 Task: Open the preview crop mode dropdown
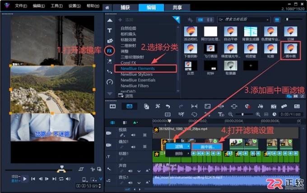(93, 180)
